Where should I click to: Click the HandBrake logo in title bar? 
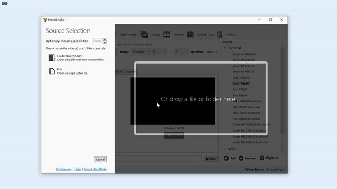pyautogui.click(x=45, y=20)
